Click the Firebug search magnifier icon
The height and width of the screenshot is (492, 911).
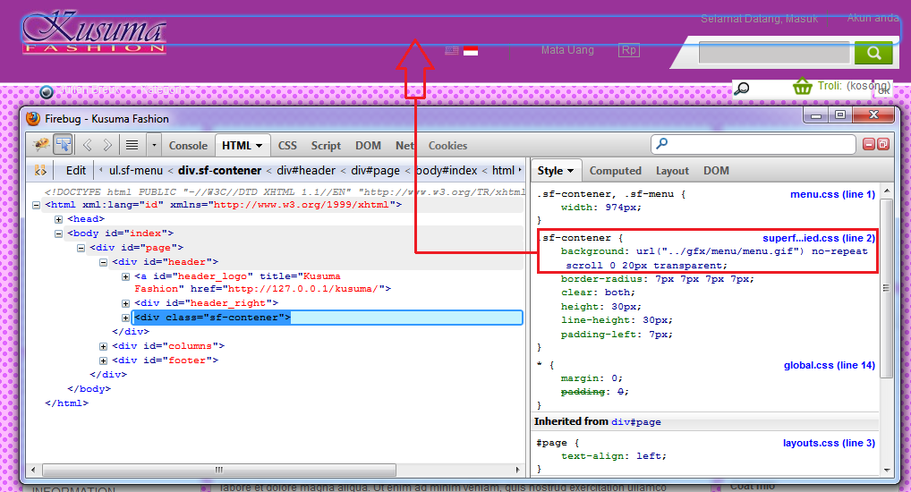[661, 143]
